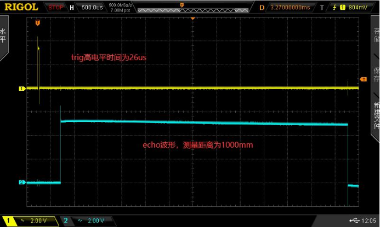380x227 pixels.
Task: Click the D delay label
Action: point(262,8)
